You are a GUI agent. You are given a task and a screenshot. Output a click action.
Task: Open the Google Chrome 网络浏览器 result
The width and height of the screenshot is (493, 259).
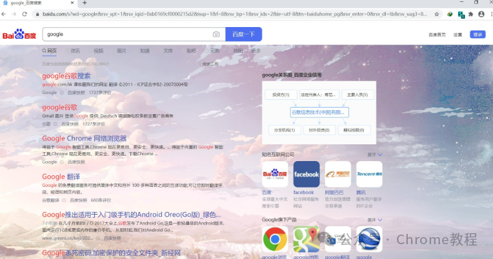click(85, 139)
